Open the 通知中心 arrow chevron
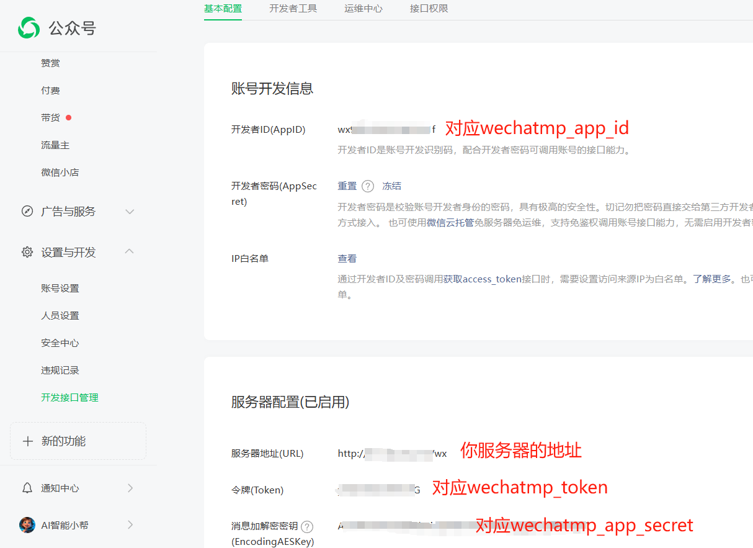 (130, 488)
